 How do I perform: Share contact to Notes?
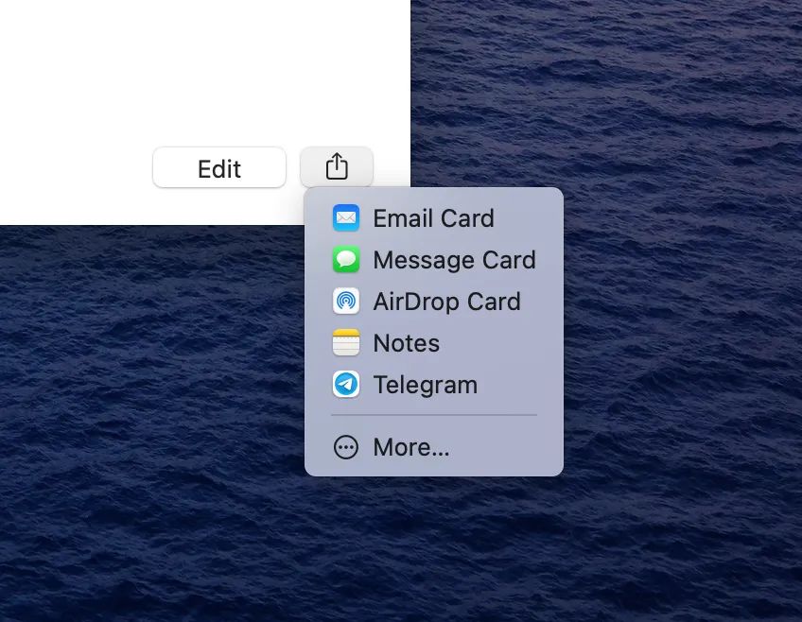(434, 343)
